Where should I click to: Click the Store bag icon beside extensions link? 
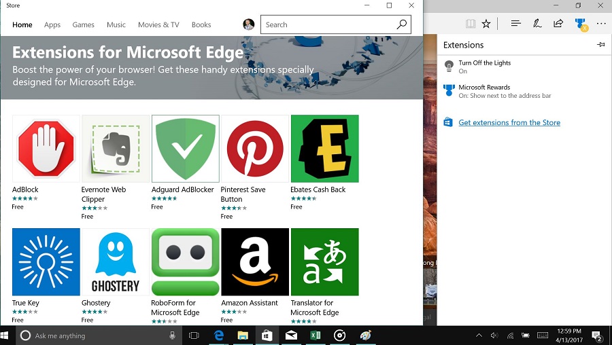coord(448,122)
